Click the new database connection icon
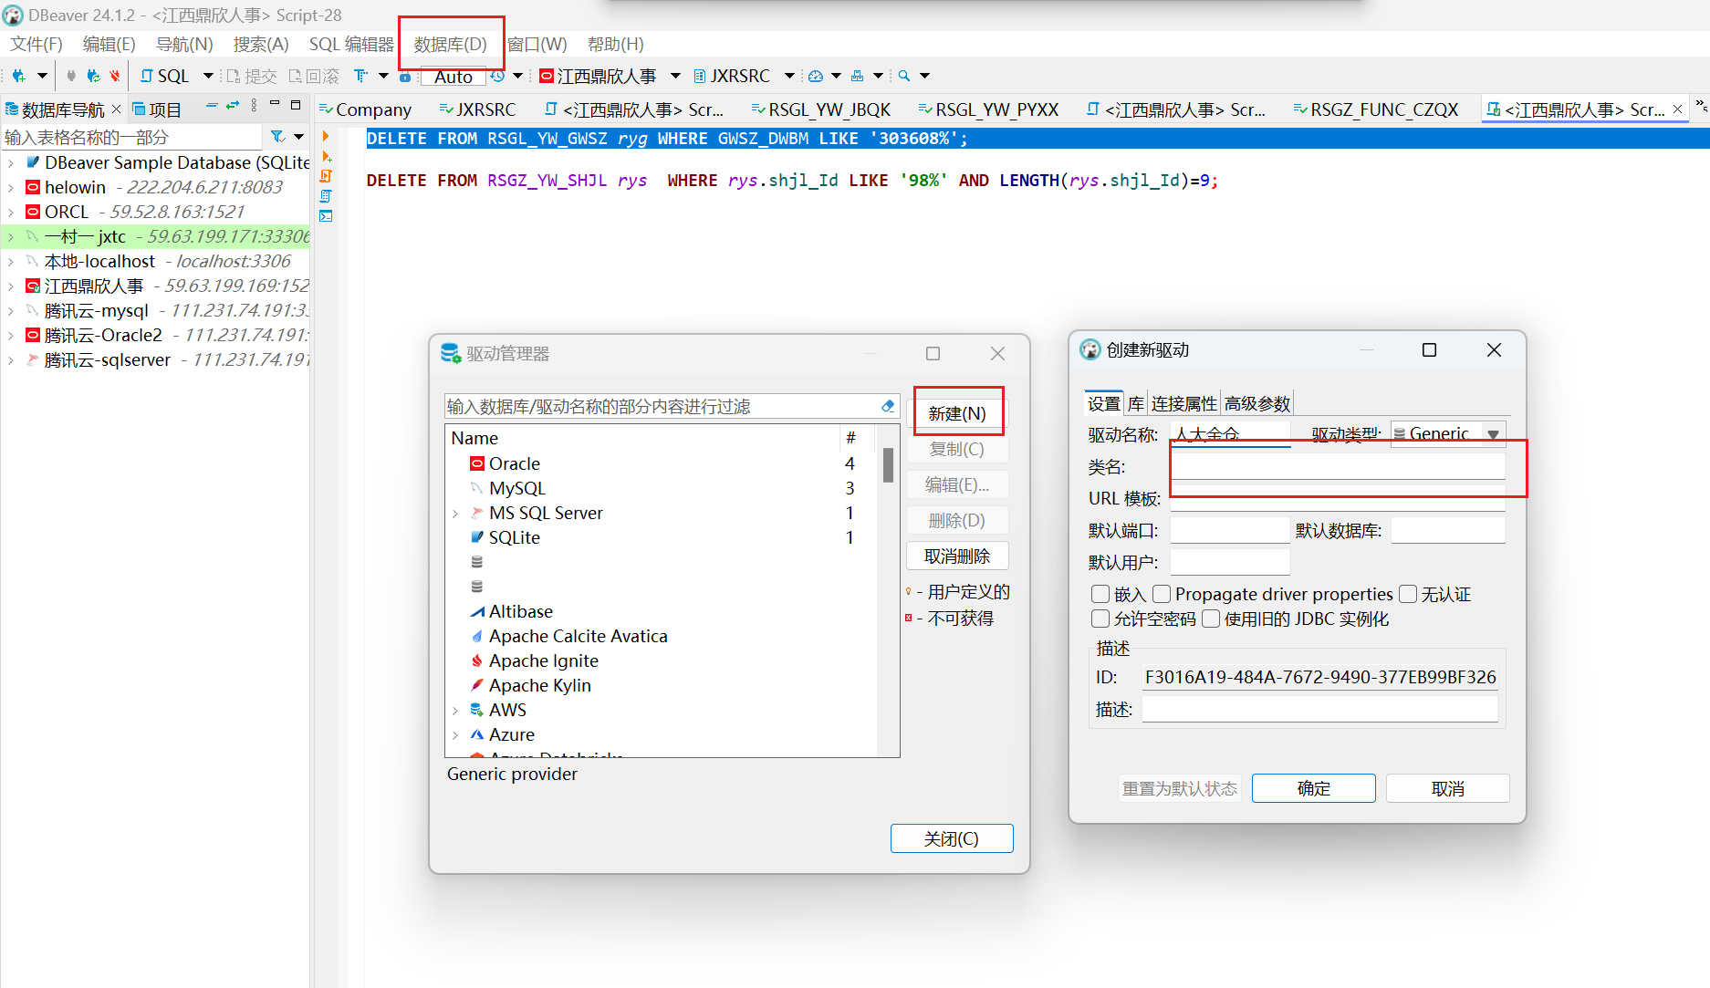This screenshot has height=988, width=1710. [19, 76]
